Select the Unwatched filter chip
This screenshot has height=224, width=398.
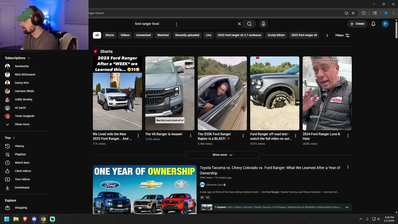[x=143, y=35]
